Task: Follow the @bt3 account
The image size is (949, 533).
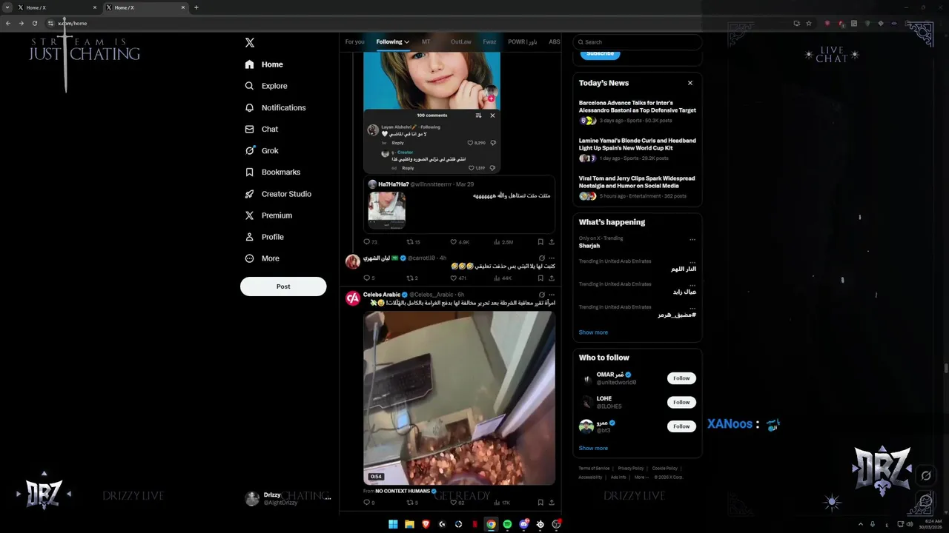Action: pyautogui.click(x=681, y=426)
